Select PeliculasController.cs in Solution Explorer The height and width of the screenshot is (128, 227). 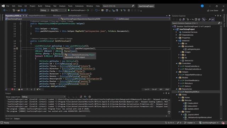193,69
